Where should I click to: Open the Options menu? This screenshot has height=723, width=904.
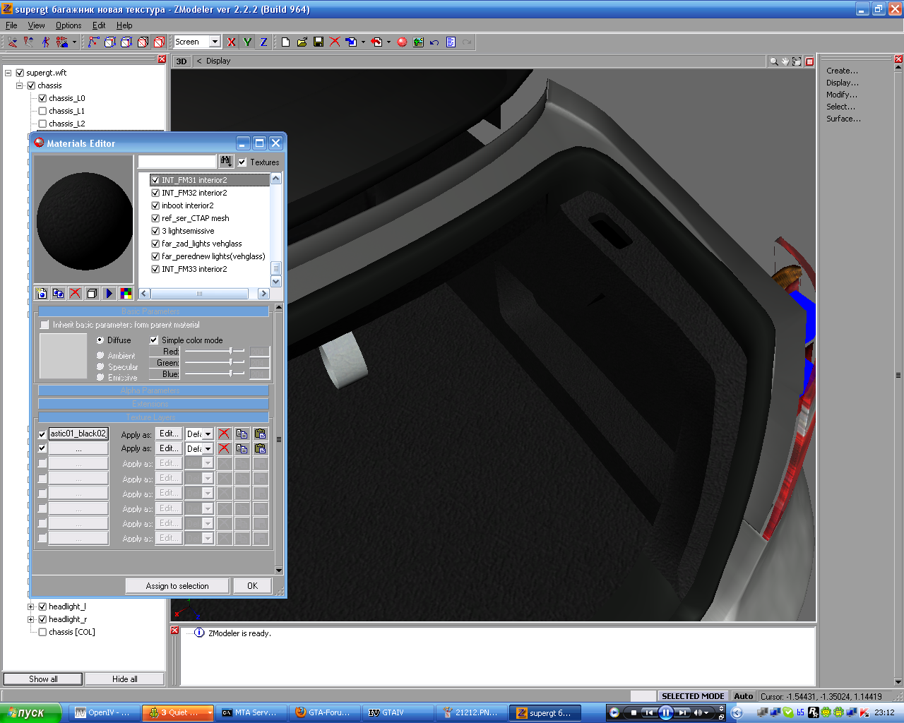[x=69, y=25]
